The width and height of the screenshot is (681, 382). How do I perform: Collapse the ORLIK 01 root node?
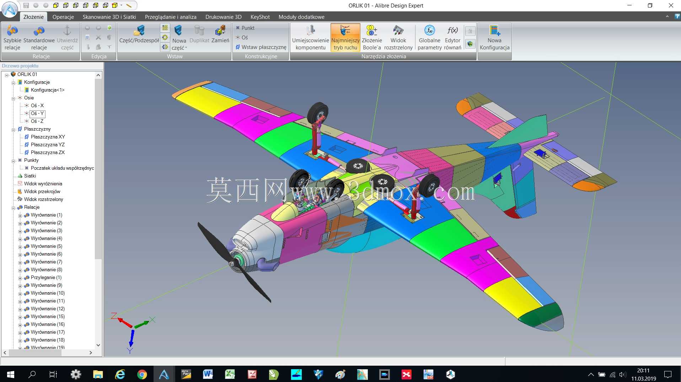6,75
